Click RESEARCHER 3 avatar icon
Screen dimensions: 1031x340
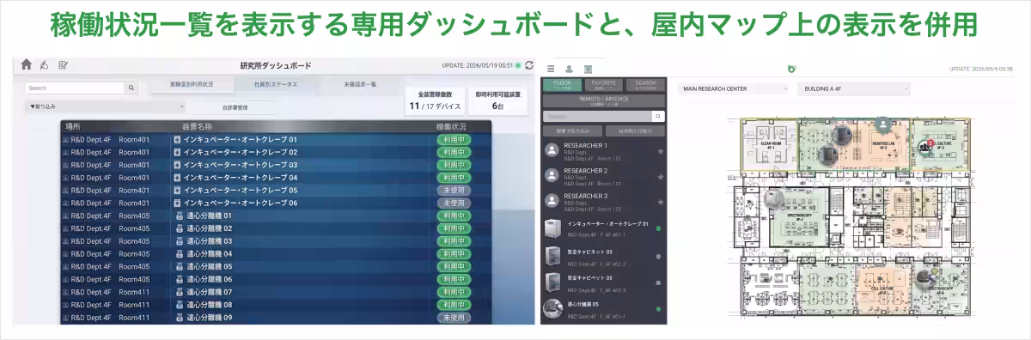click(552, 201)
